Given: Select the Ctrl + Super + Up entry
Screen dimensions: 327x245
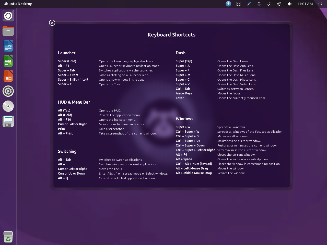Looking at the screenshot, I should pyautogui.click(x=188, y=141).
